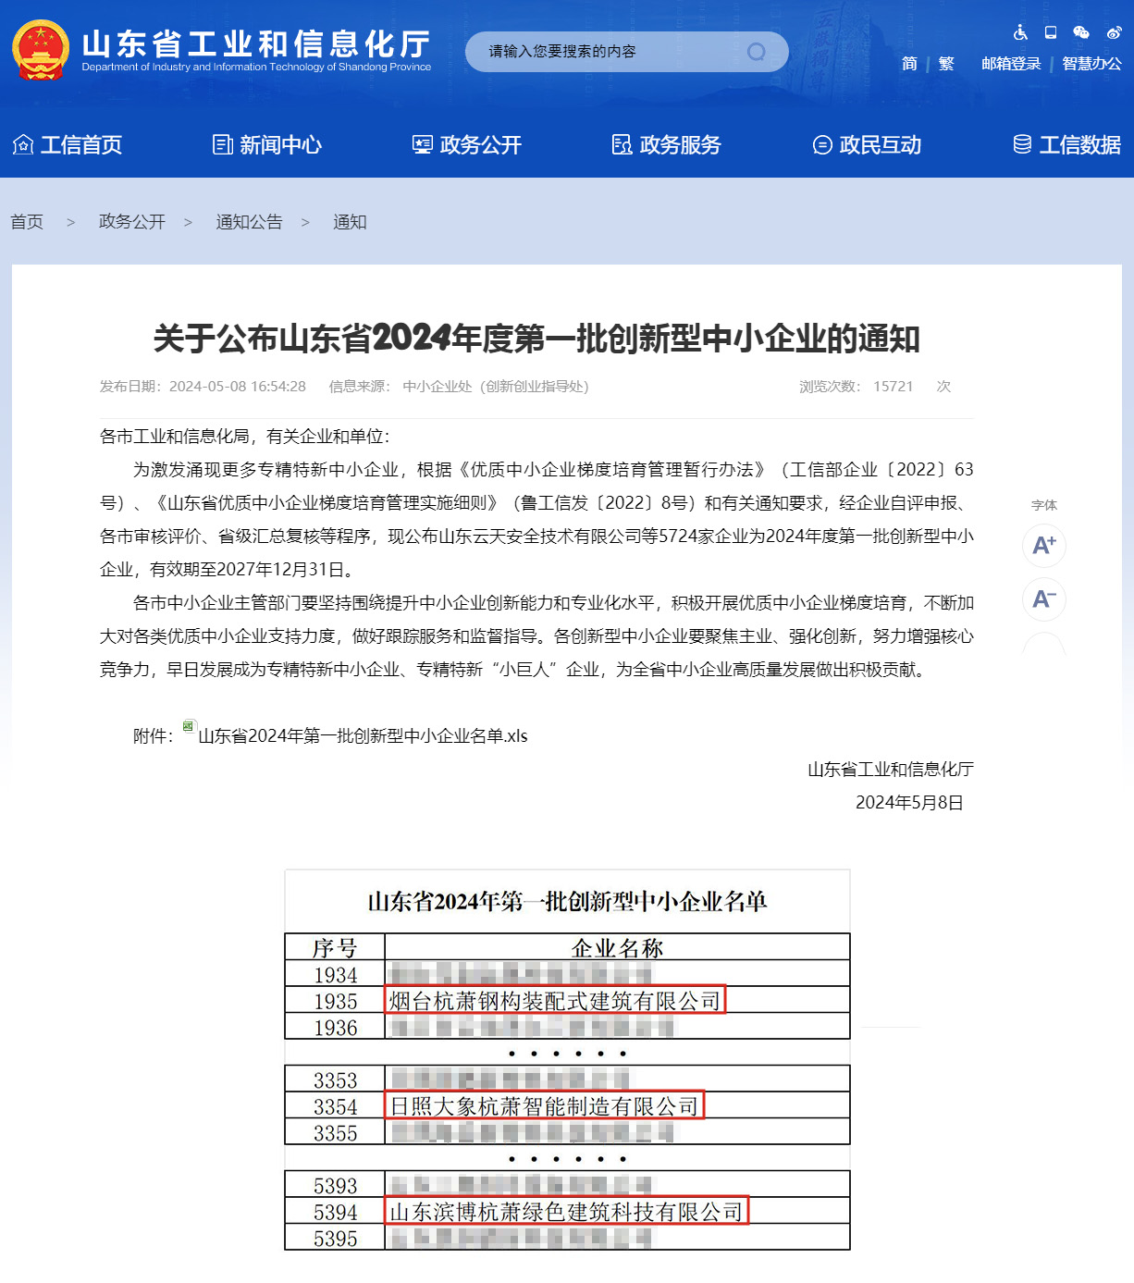The width and height of the screenshot is (1134, 1283).
Task: Click the national emblem logo
Action: [x=40, y=50]
